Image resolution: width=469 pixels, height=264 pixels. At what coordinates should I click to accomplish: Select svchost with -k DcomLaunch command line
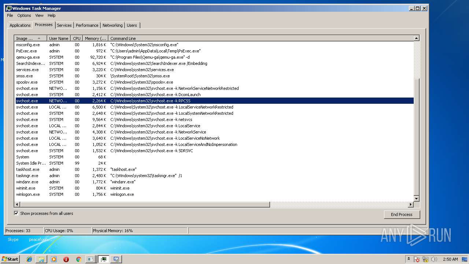click(x=214, y=95)
